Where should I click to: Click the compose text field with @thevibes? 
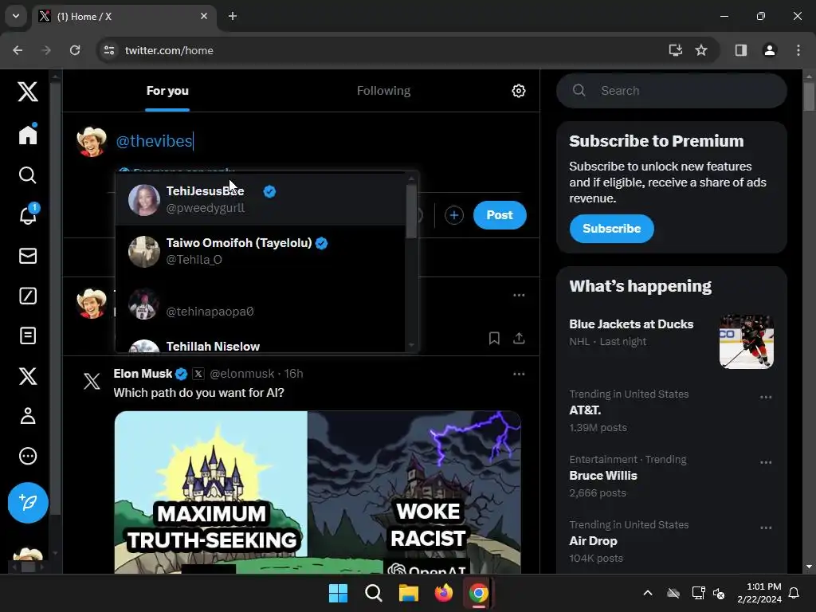pyautogui.click(x=317, y=141)
